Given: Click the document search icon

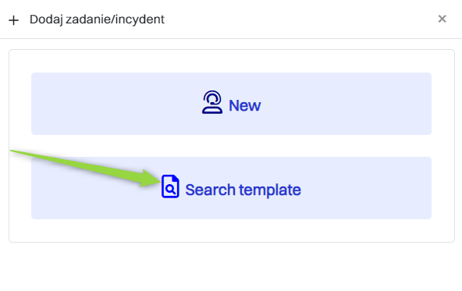Looking at the screenshot, I should [x=170, y=186].
